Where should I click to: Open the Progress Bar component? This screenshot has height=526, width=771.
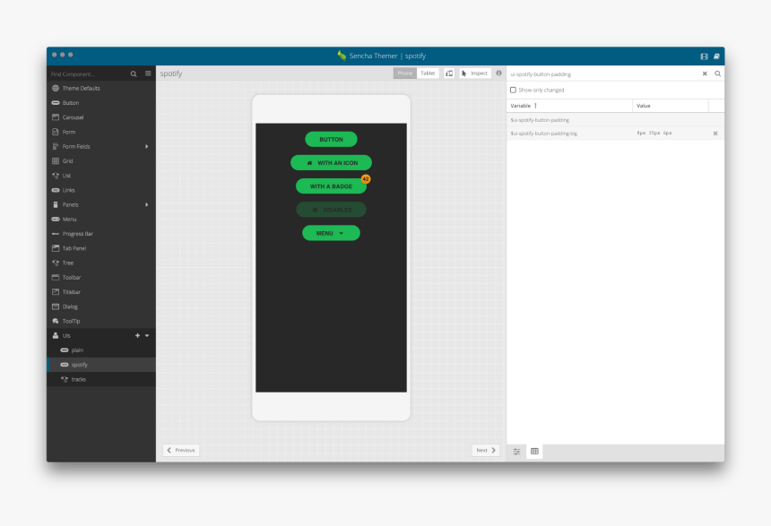tap(75, 234)
